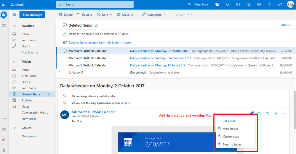Add Deleted Items to favorites star
This screenshot has height=154, width=296.
point(96,25)
